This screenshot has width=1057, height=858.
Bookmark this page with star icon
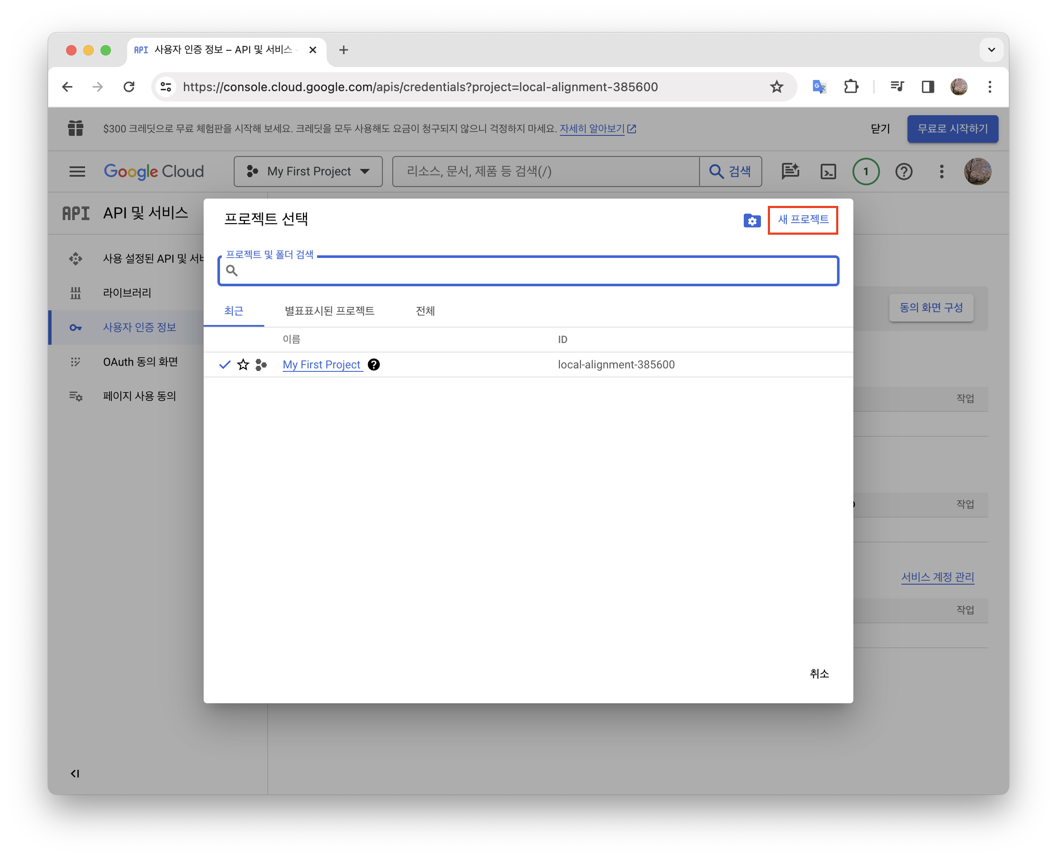776,87
